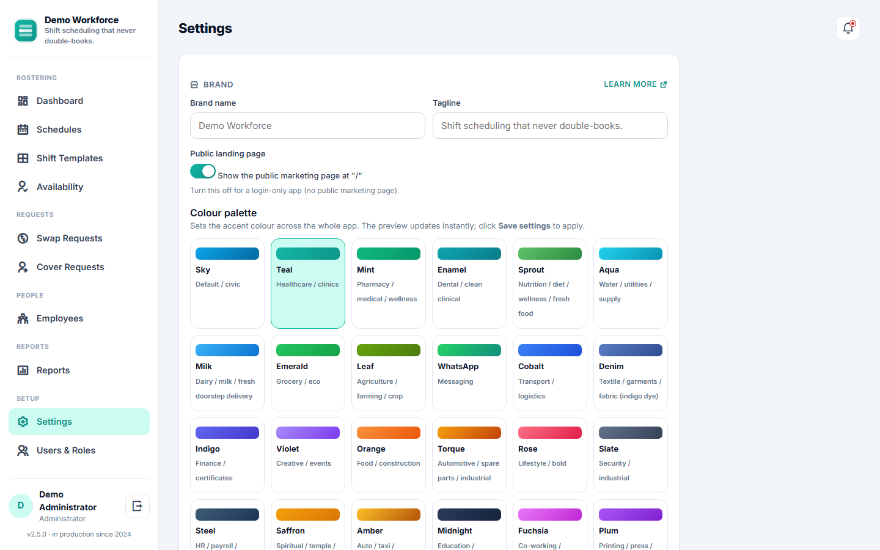This screenshot has width=880, height=550.
Task: Pick the Rose palette card
Action: click(550, 455)
